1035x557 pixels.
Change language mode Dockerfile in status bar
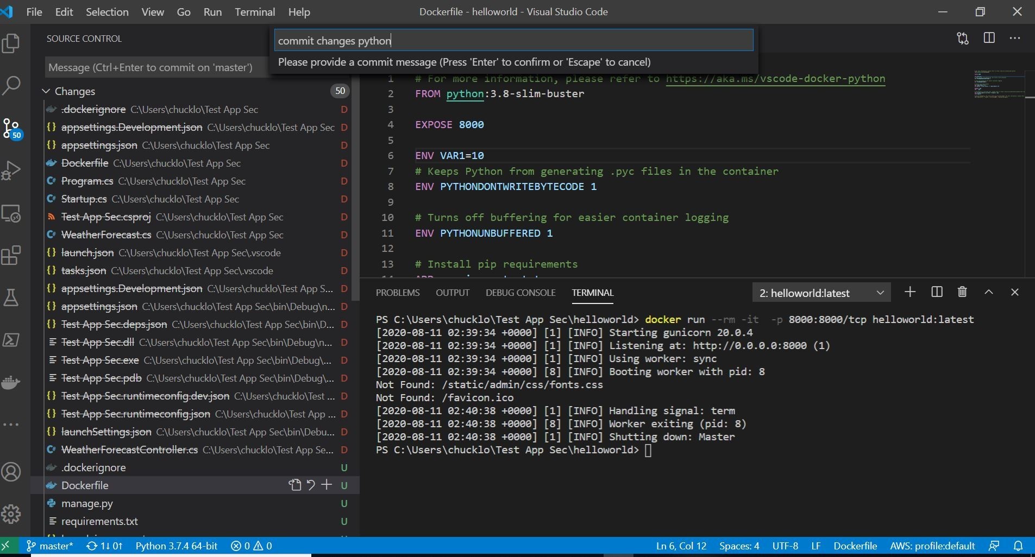click(855, 546)
